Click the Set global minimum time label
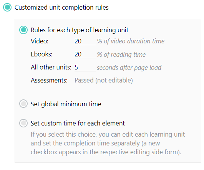This screenshot has height=170, width=204. tap(66, 104)
